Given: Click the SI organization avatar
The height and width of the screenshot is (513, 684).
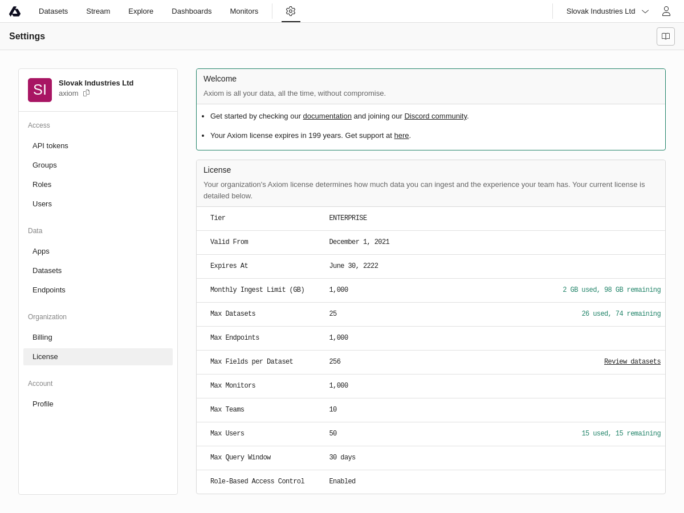Looking at the screenshot, I should (40, 90).
